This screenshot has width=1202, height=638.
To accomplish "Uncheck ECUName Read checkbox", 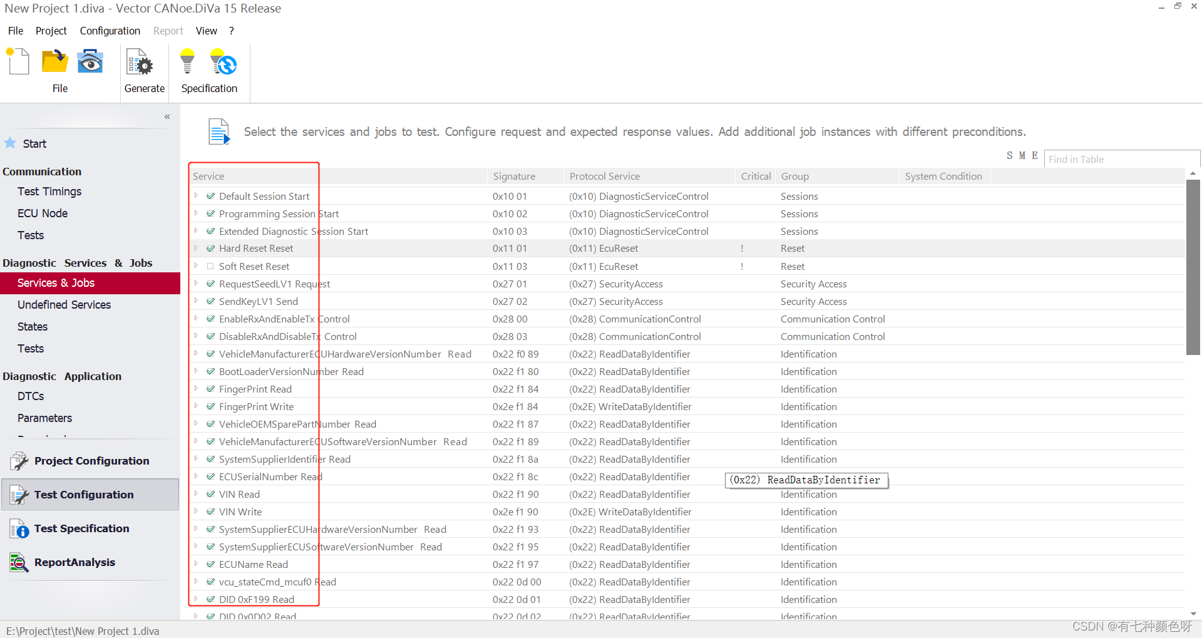I will pos(210,564).
